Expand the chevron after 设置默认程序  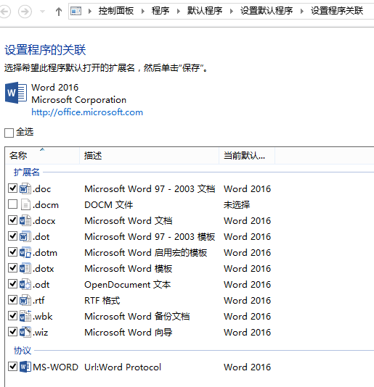[x=302, y=11]
